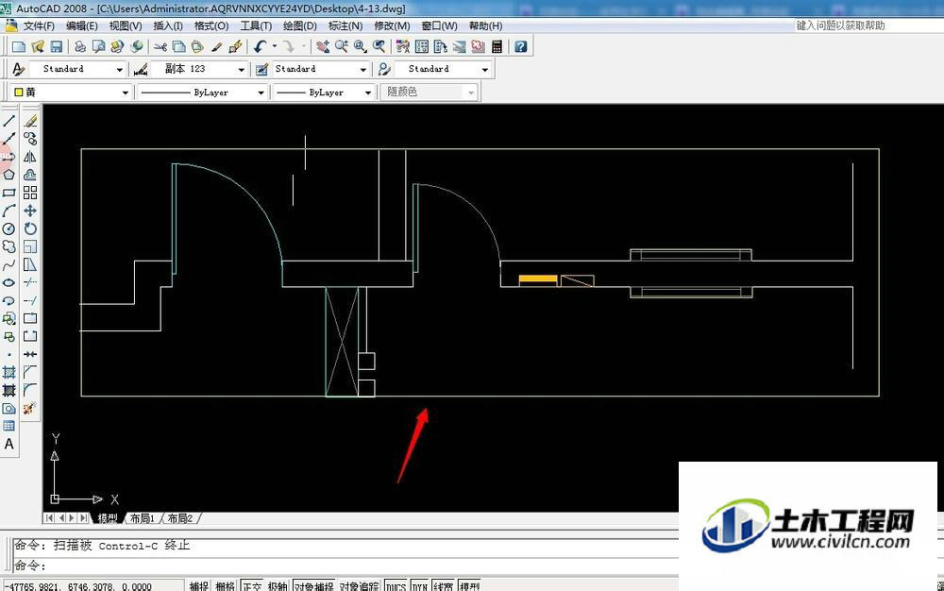
Task: Select the Arc draw tool
Action: [x=9, y=211]
